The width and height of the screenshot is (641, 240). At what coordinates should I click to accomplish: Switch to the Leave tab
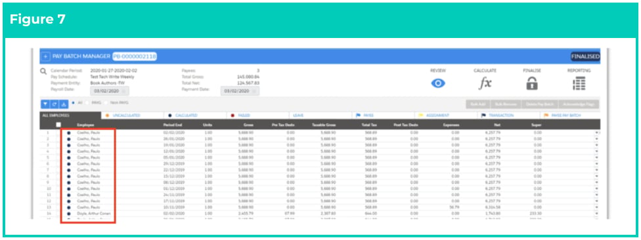pyautogui.click(x=320, y=115)
